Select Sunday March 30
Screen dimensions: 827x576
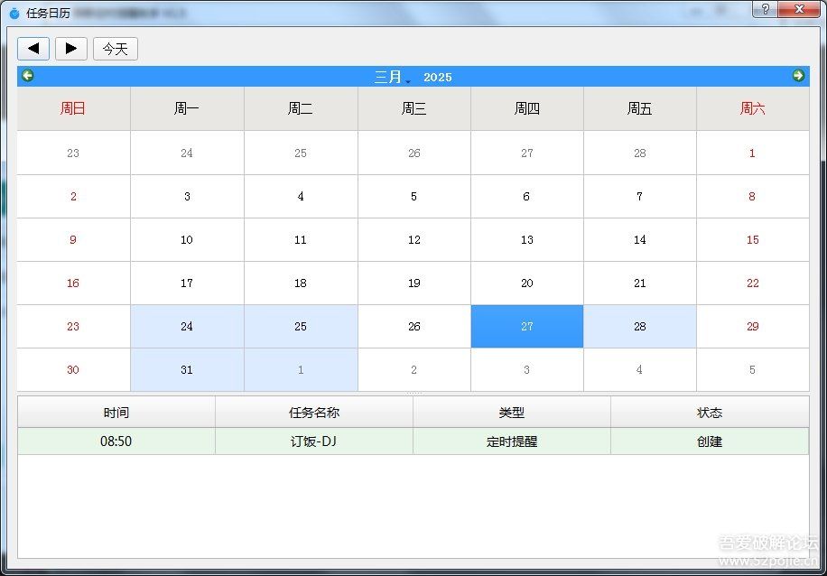pyautogui.click(x=73, y=370)
